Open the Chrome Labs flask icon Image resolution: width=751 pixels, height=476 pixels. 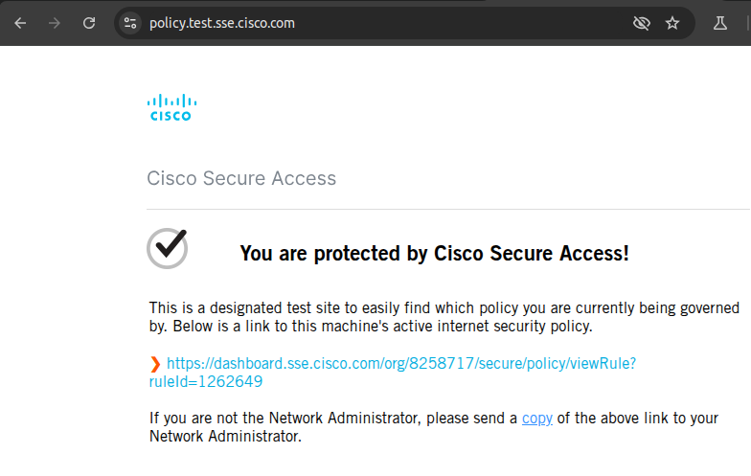coord(722,23)
